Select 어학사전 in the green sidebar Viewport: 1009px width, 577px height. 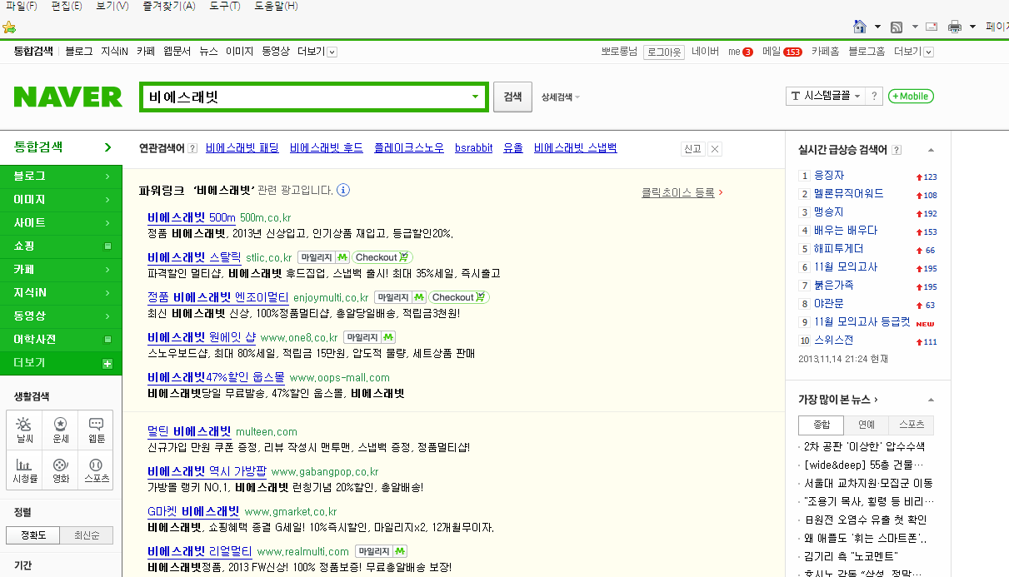click(61, 340)
